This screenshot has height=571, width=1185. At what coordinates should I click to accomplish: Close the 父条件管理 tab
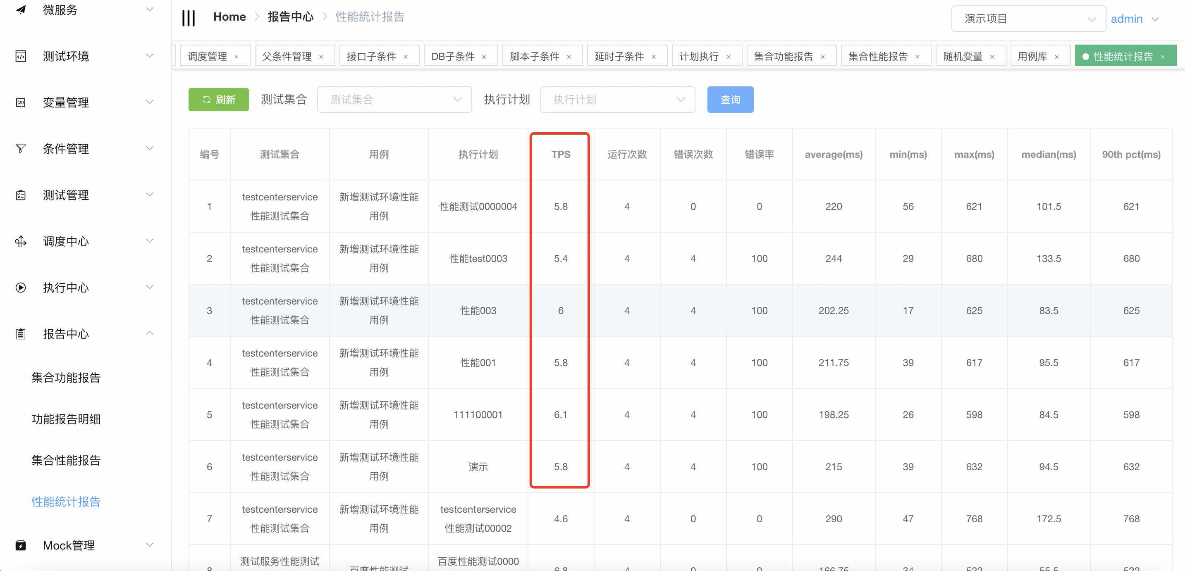(x=321, y=57)
